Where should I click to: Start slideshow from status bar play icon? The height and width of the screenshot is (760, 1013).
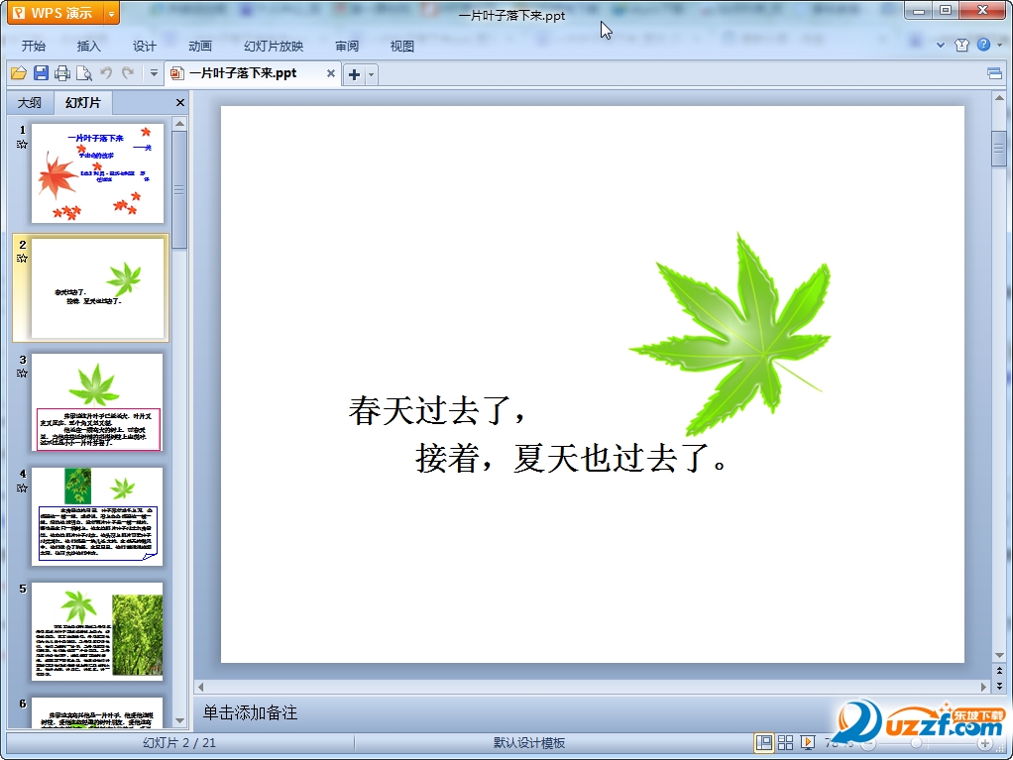[808, 742]
